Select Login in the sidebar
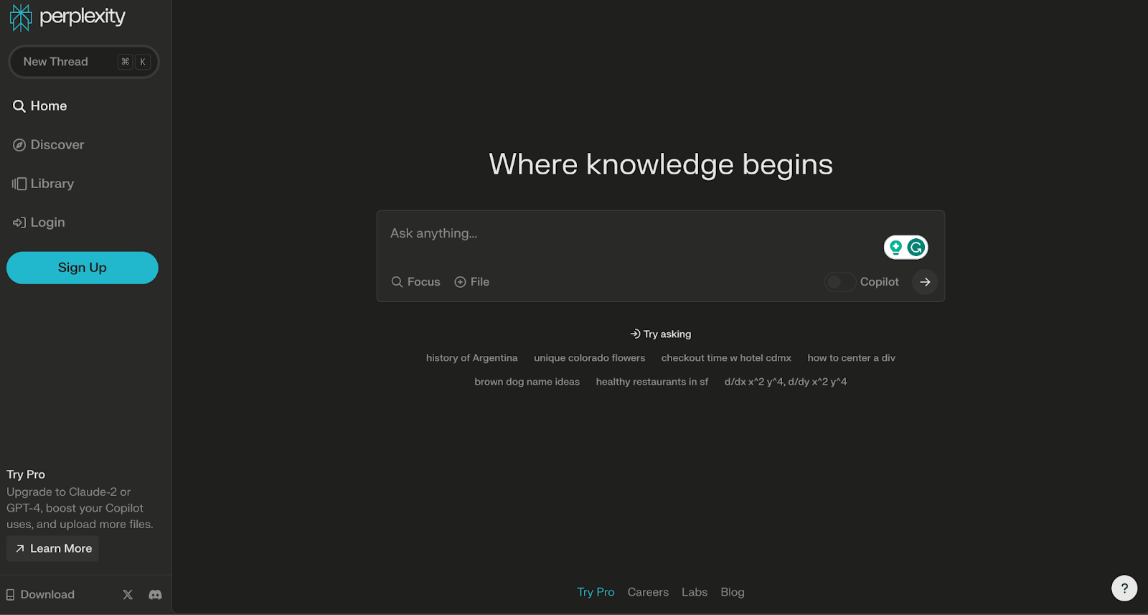Viewport: 1148px width, 615px height. click(x=39, y=222)
